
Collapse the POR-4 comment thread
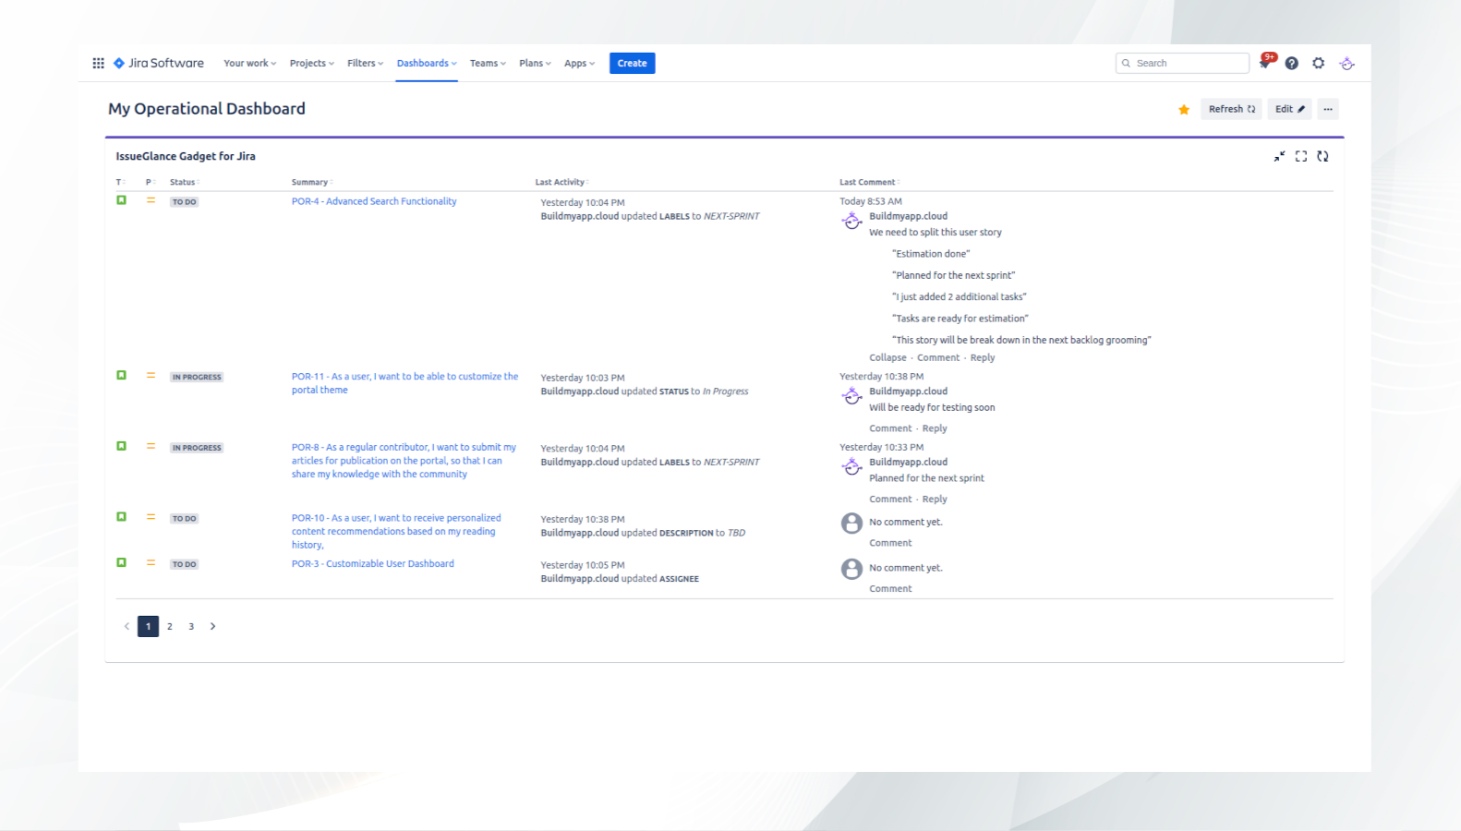pyautogui.click(x=887, y=357)
